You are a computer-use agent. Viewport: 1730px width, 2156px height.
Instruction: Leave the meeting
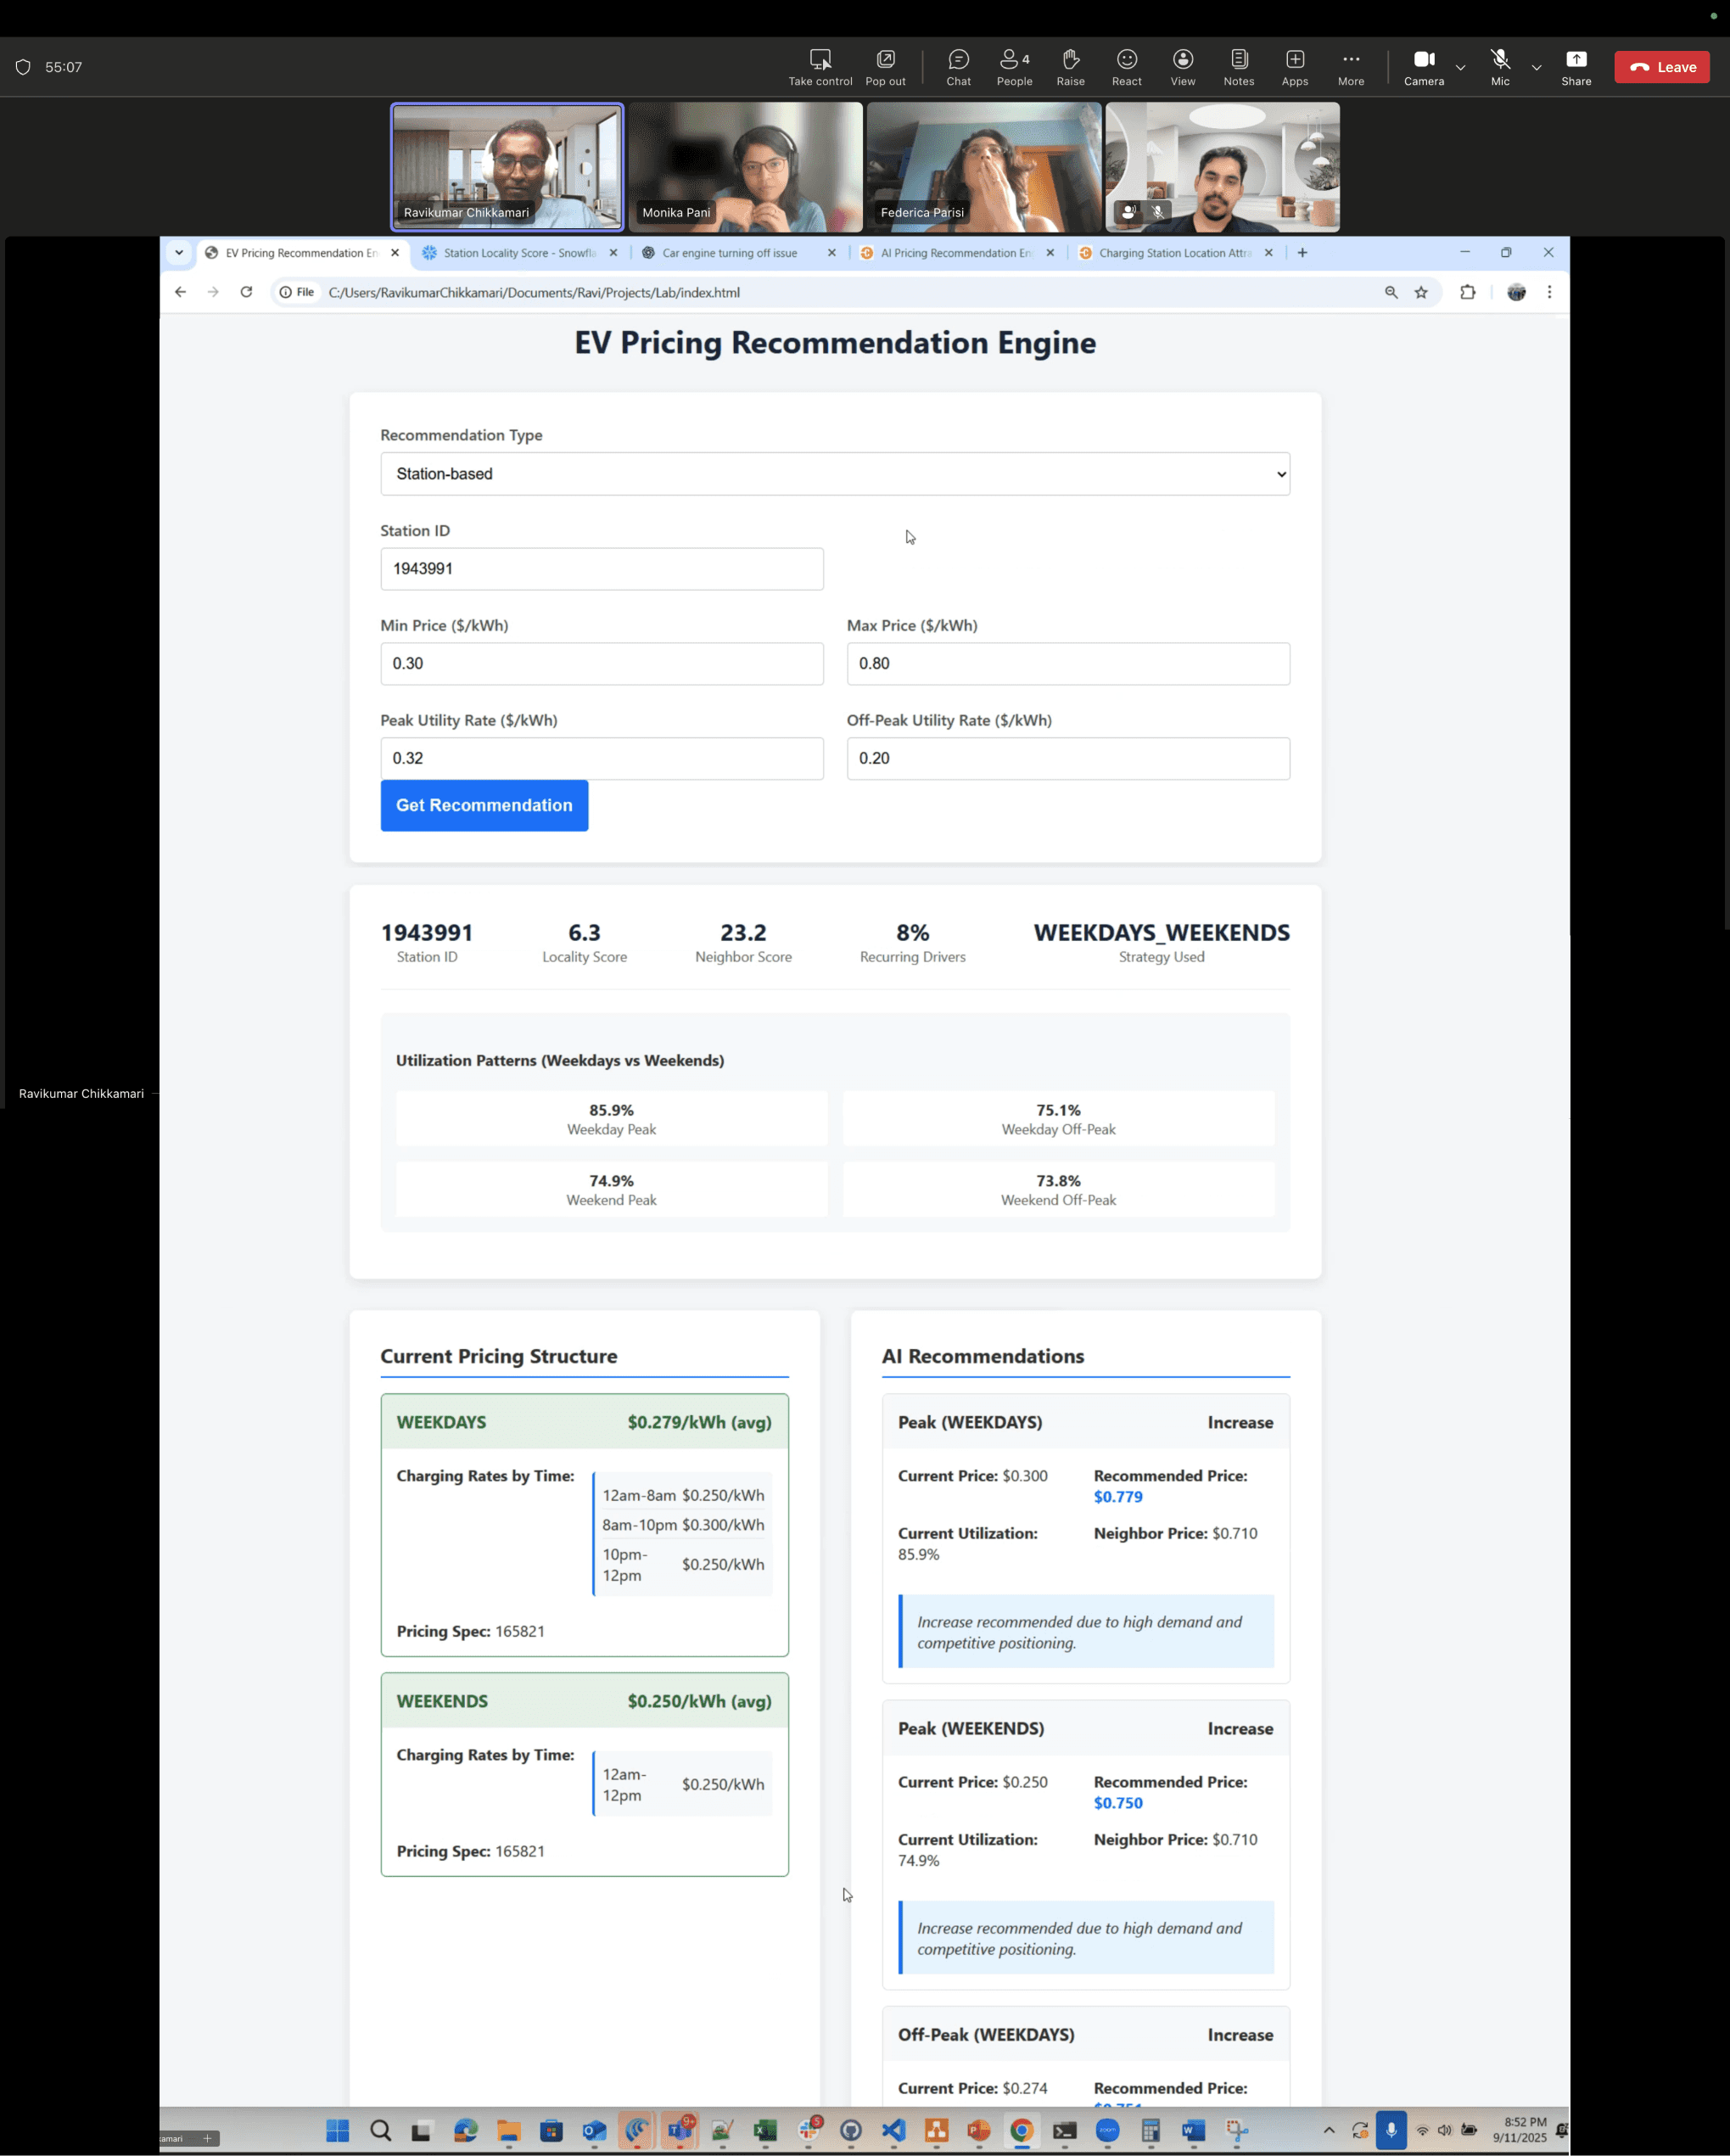click(x=1661, y=67)
